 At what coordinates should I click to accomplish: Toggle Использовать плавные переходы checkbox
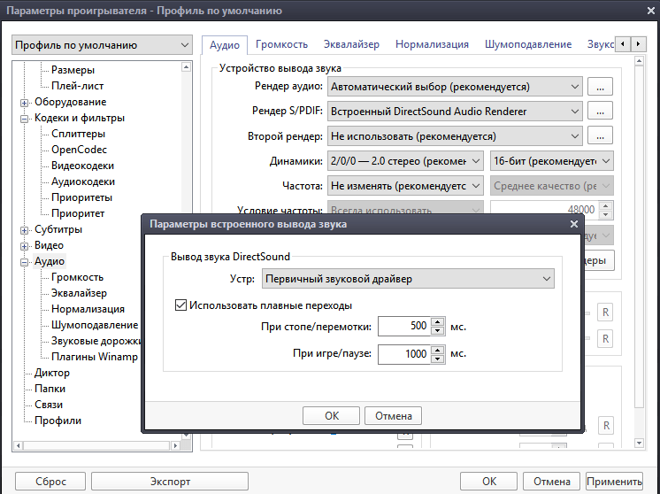[x=181, y=305]
